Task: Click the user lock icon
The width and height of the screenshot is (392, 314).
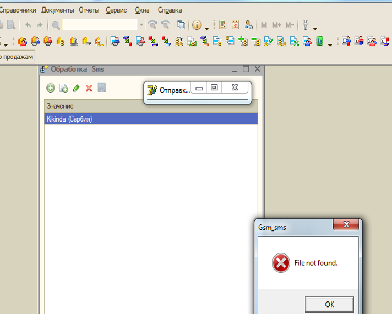Action: pos(248,25)
